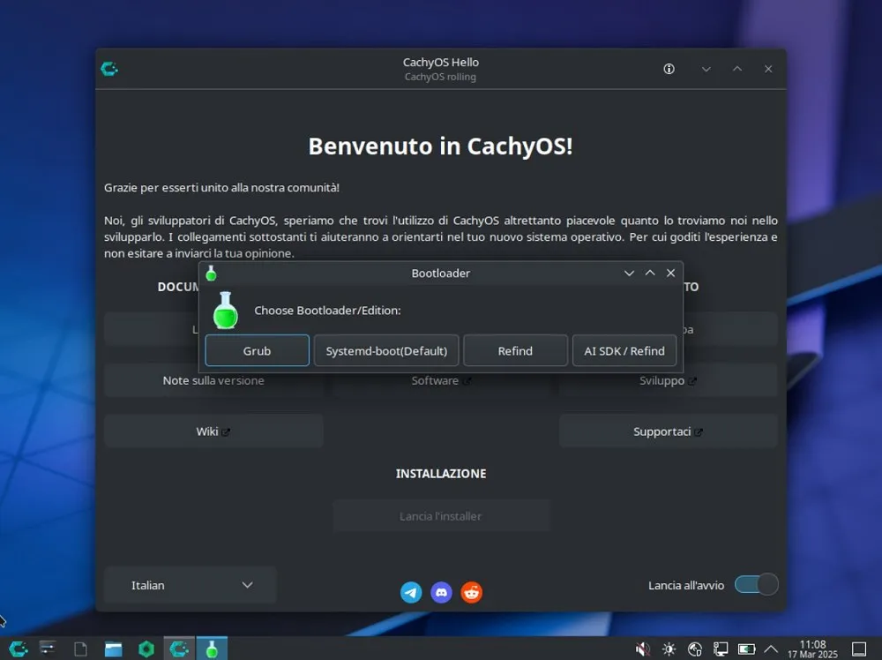Choose Systemd-boot(Default) as bootloader
Viewport: 882px width, 660px height.
pyautogui.click(x=385, y=350)
